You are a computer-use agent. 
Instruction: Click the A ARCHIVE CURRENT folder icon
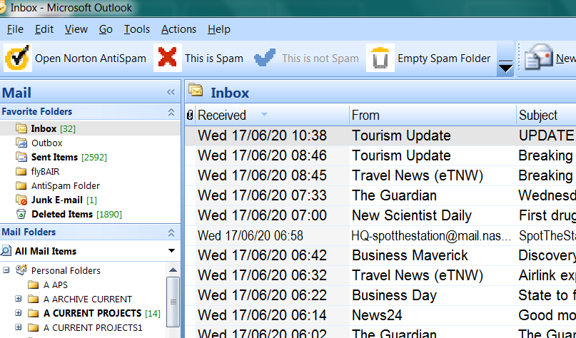(34, 299)
